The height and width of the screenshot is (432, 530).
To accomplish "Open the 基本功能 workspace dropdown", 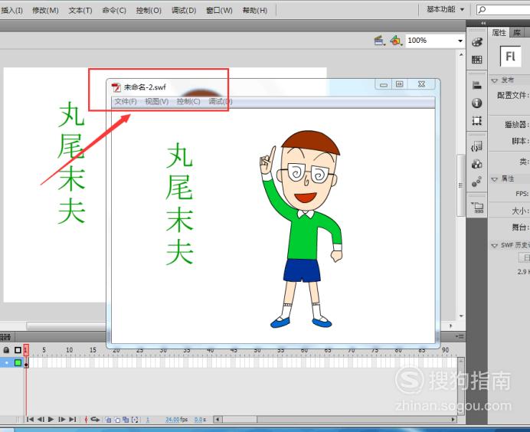I will [445, 9].
